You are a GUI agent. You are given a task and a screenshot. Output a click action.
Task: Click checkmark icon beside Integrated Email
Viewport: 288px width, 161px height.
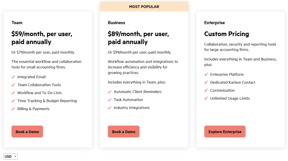13,77
